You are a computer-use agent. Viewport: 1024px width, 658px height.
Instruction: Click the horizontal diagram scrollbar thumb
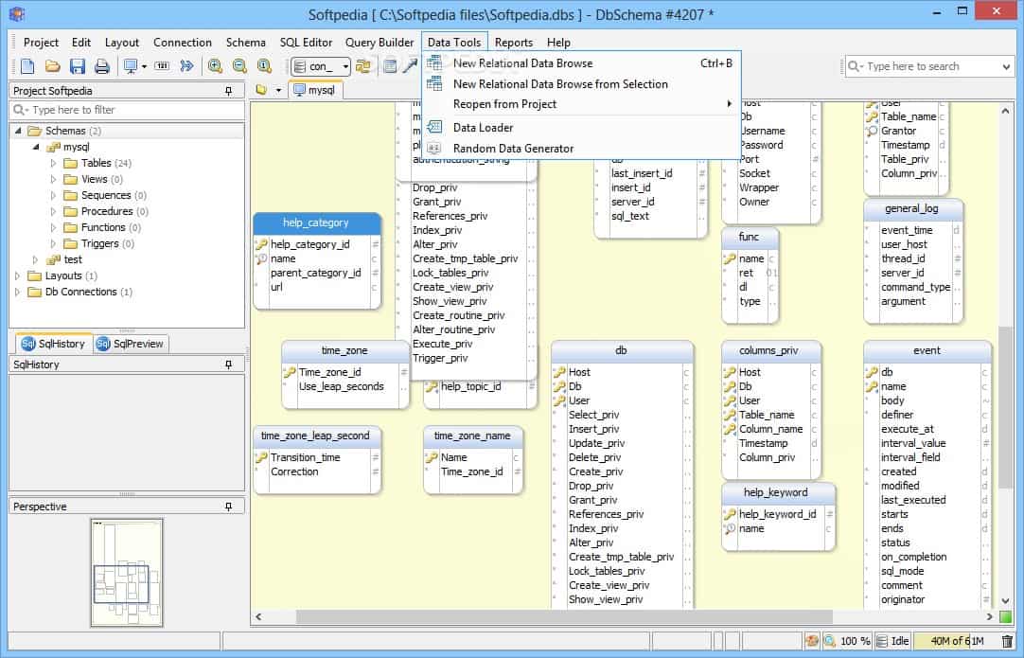click(564, 616)
